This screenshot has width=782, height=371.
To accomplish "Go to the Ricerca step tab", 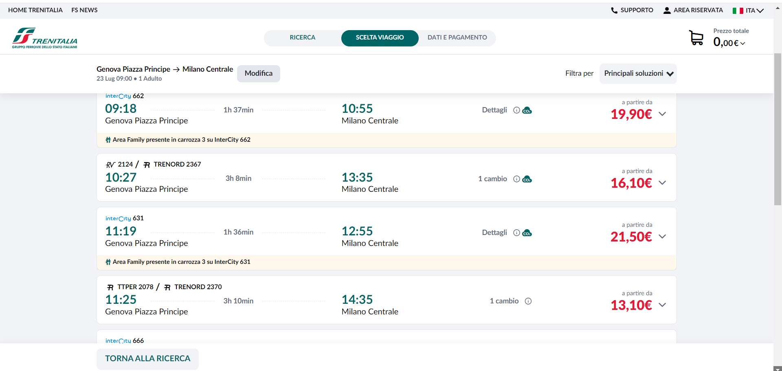I will [x=302, y=38].
